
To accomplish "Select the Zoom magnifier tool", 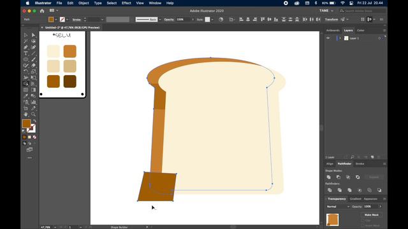I will [33, 114].
